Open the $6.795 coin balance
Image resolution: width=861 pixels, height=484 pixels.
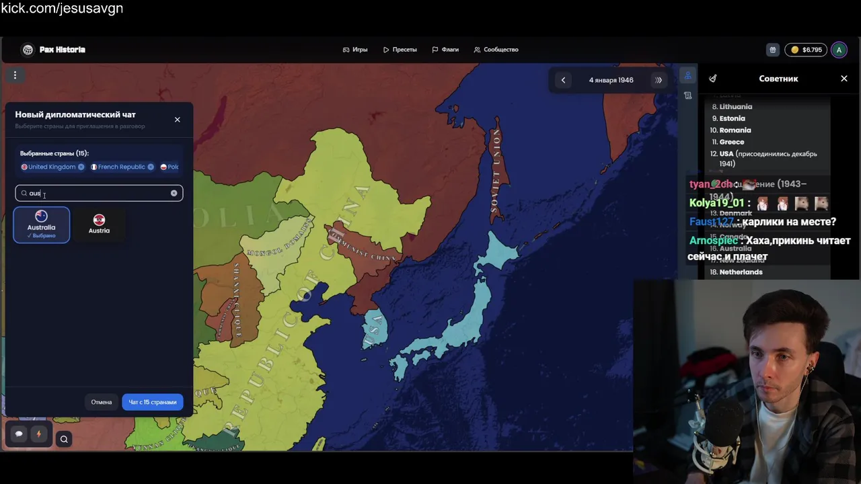tap(806, 50)
